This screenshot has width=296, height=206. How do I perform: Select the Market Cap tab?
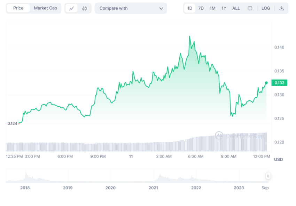coord(45,8)
